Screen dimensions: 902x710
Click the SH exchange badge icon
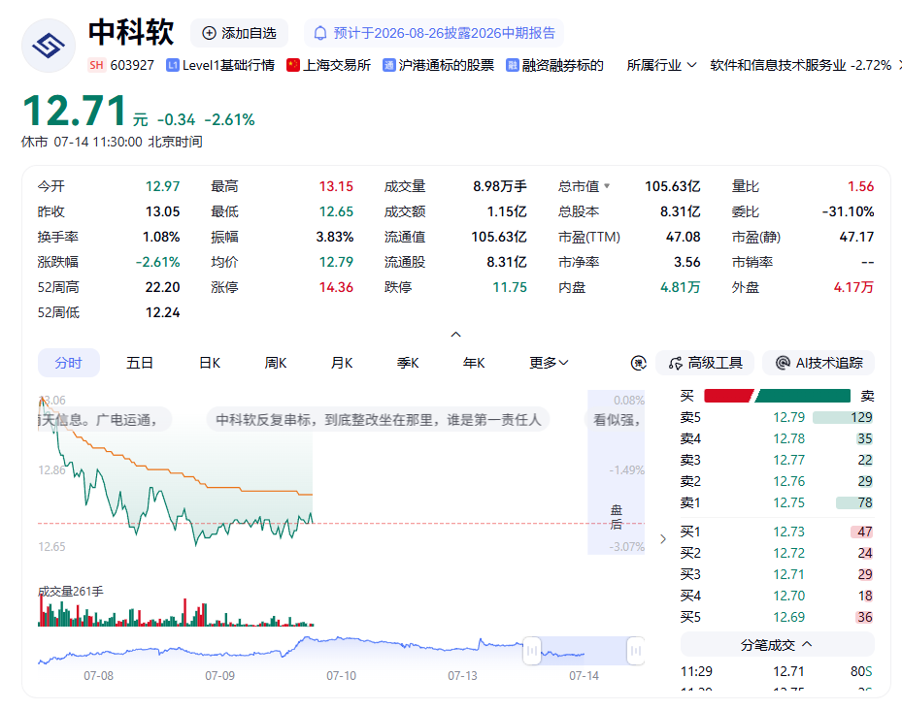click(97, 65)
